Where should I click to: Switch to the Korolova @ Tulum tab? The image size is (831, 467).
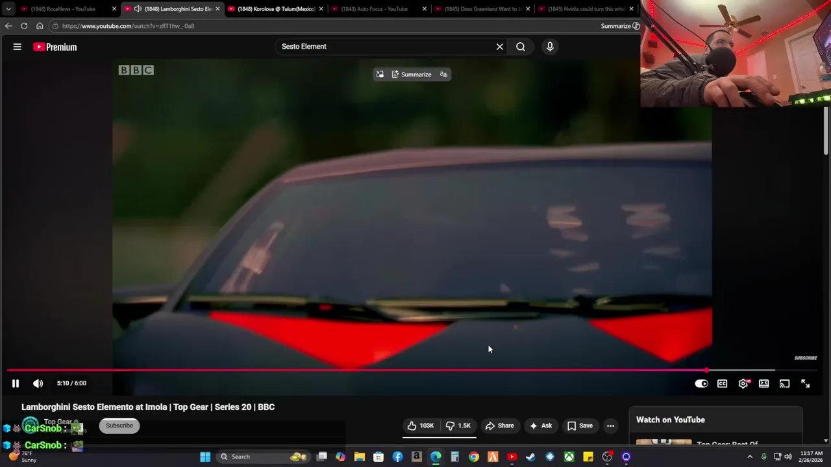tap(276, 9)
